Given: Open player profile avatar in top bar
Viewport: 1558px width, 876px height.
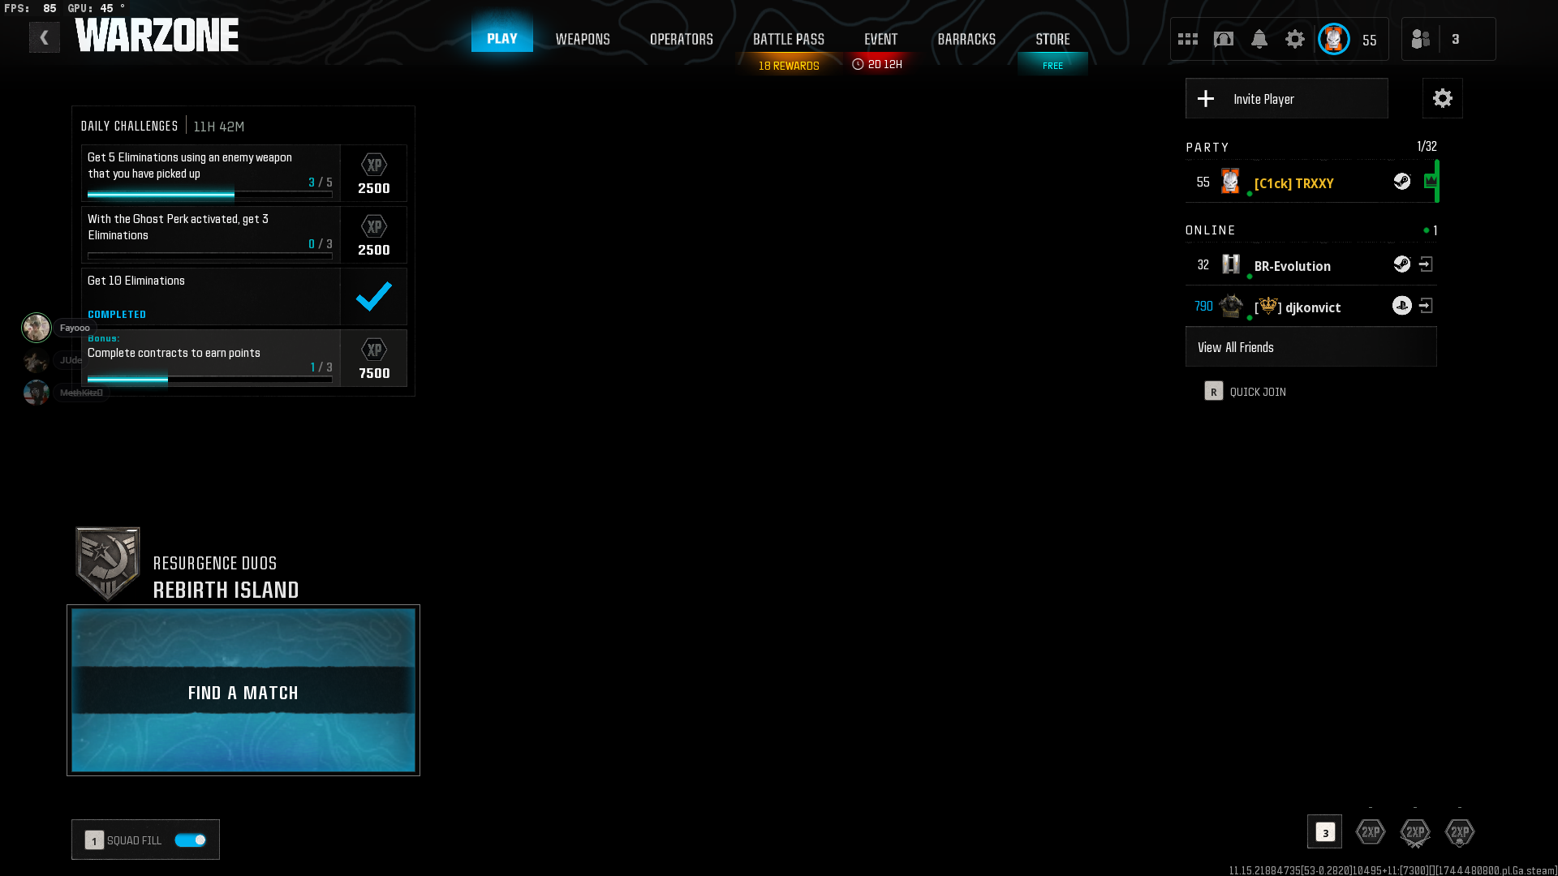Looking at the screenshot, I should (1334, 39).
